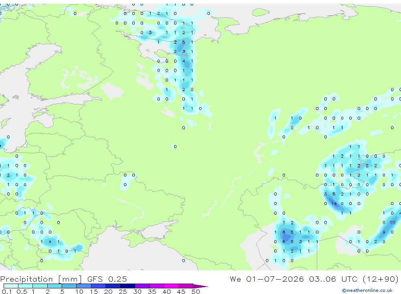Click the above-50 arrow tip of legend
The height and width of the screenshot is (294, 401).
(x=200, y=286)
